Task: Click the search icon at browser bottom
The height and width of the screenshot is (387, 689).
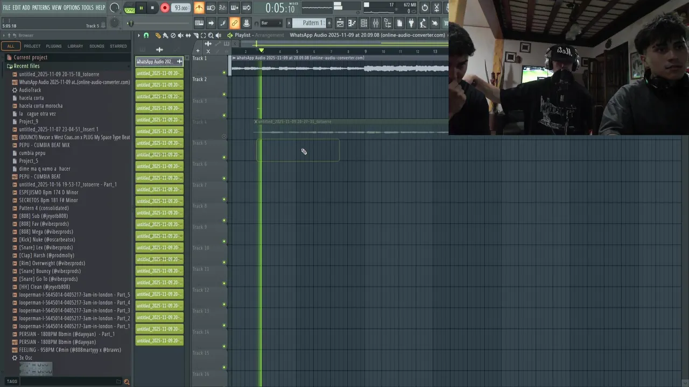Action: 126,382
